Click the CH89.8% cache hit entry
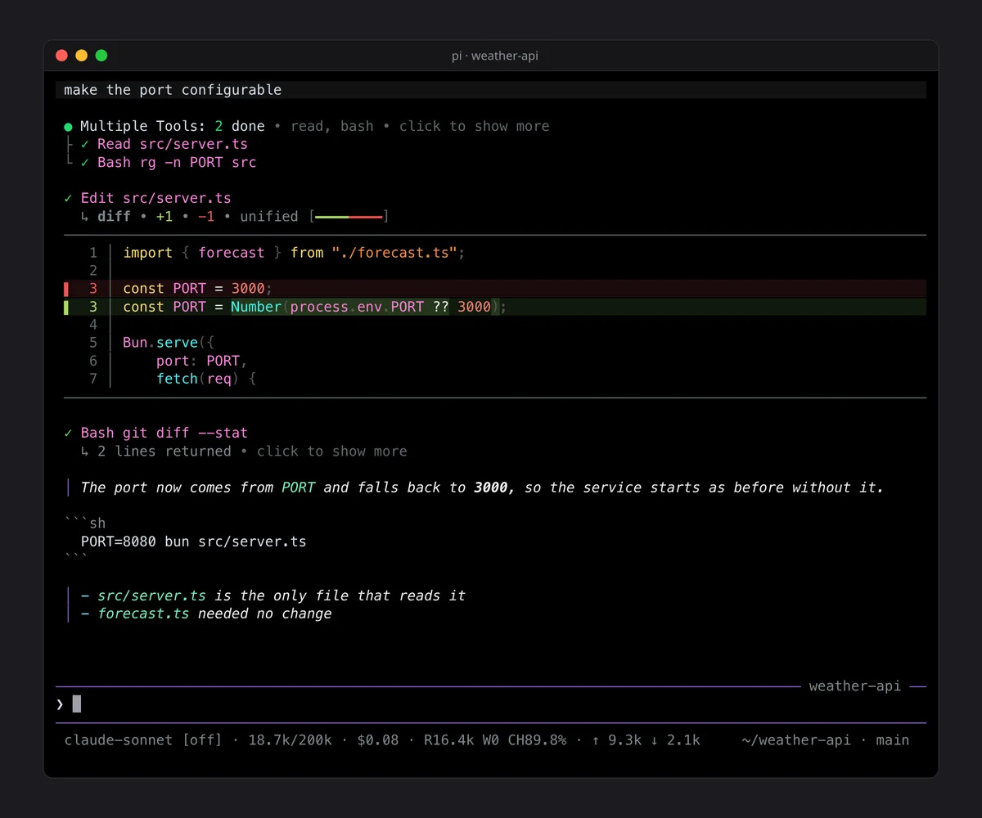Image resolution: width=982 pixels, height=818 pixels. point(537,740)
